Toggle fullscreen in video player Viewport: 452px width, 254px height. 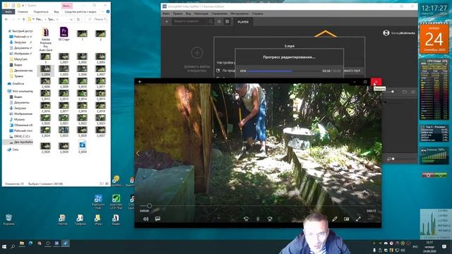click(x=358, y=219)
